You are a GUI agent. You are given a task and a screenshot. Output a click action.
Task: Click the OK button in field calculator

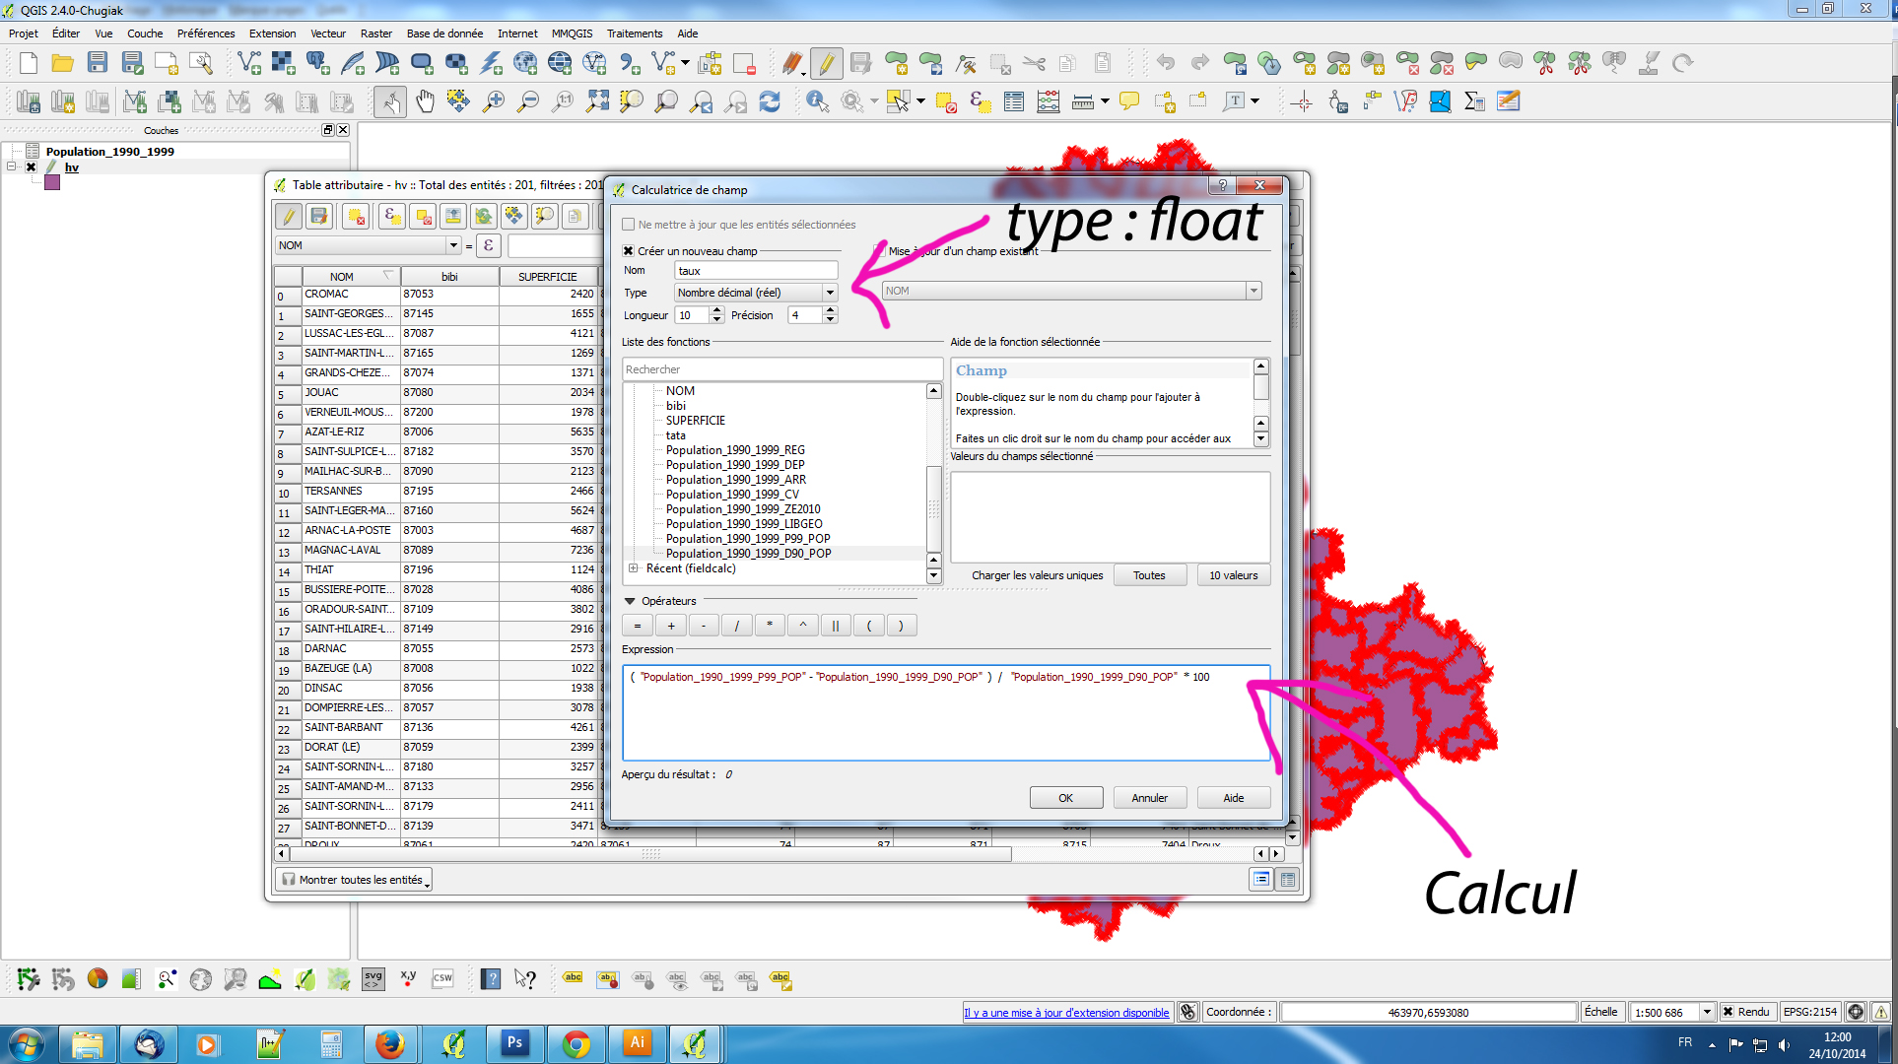point(1065,798)
